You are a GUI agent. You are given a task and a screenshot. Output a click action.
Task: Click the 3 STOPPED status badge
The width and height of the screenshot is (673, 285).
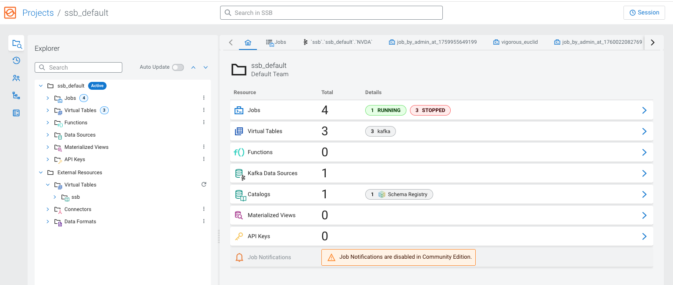pos(430,110)
